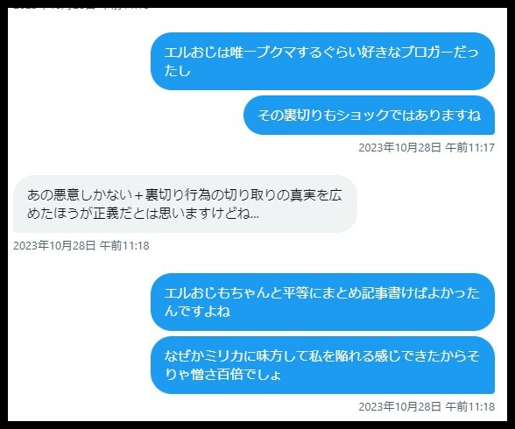This screenshot has height=429, width=515.
Task: Click the timestamp 2023年10月28日 午前11:17
Action: pos(427,147)
